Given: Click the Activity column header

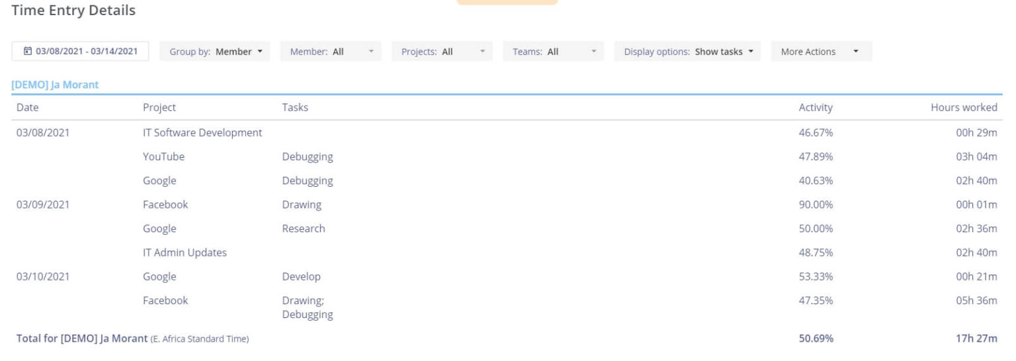Looking at the screenshot, I should coord(816,108).
